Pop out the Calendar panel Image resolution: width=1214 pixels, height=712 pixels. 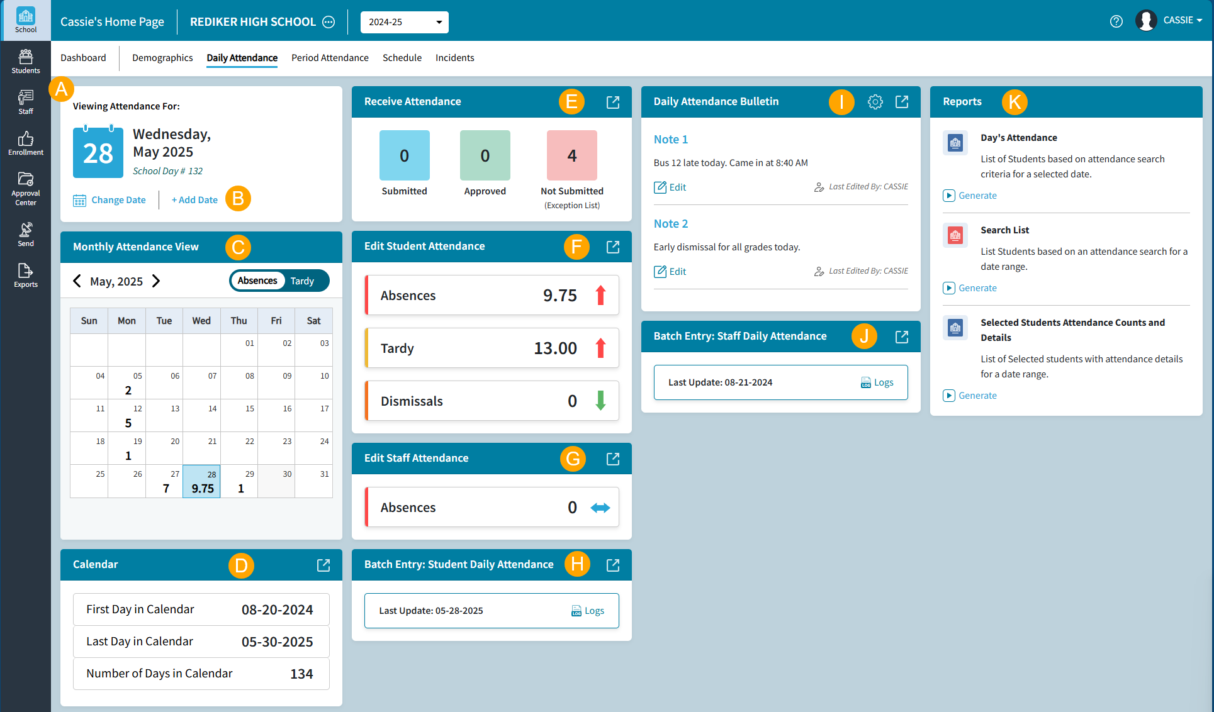[323, 565]
